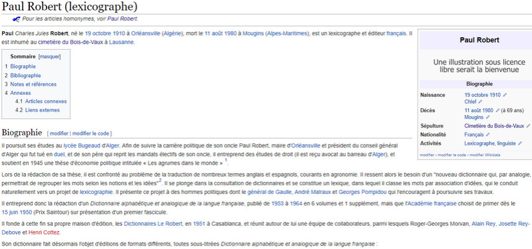This screenshot has width=532, height=249.
Task: Go to Annexes in the table of contents
Action: click(21, 93)
